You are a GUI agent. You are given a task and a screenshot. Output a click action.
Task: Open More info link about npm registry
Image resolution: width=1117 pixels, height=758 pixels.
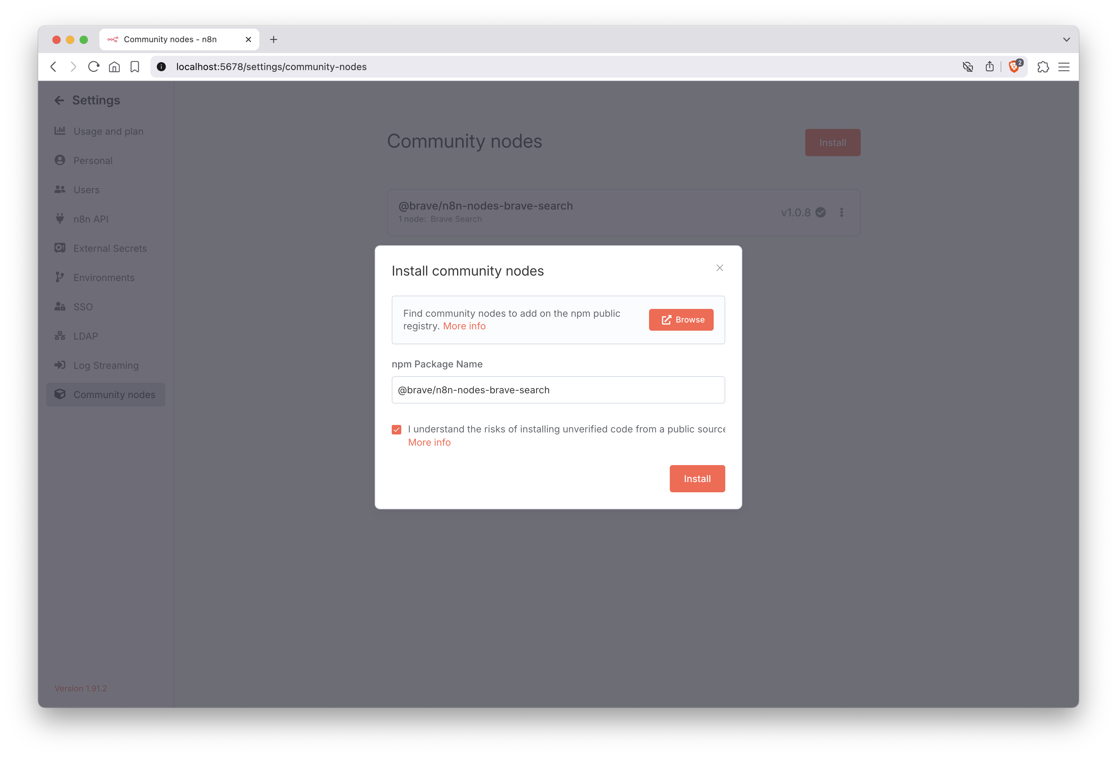pos(464,326)
